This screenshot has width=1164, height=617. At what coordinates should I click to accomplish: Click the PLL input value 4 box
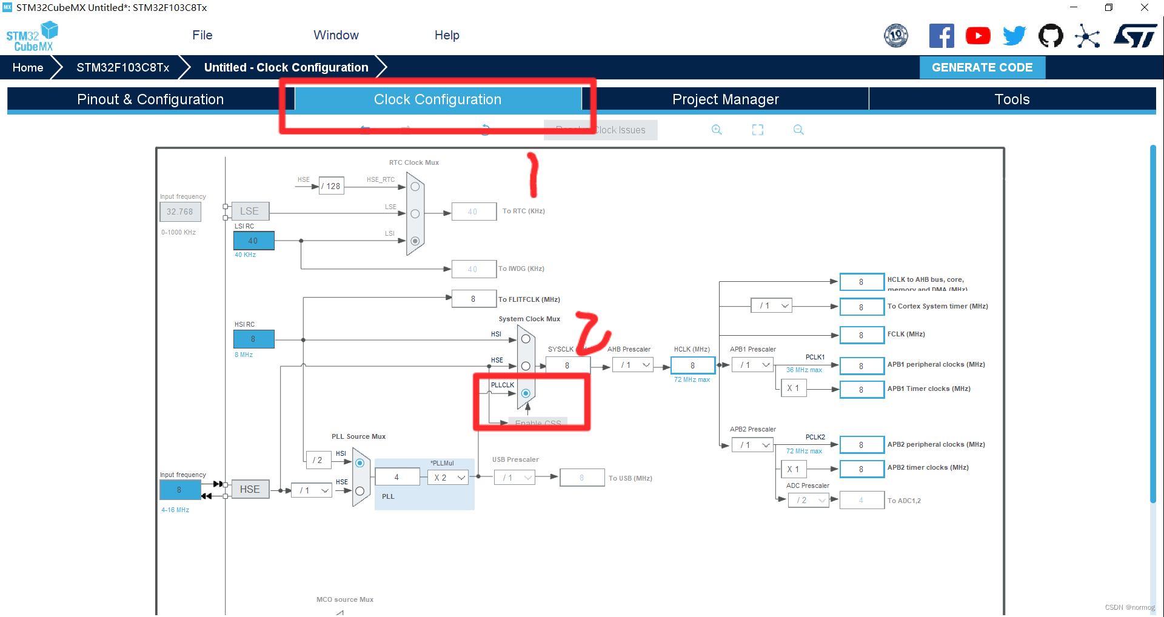(x=397, y=477)
